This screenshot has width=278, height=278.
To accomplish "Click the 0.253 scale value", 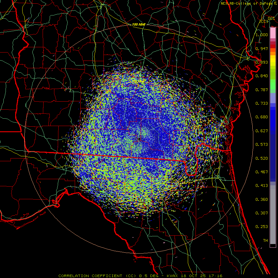I will (262, 227).
